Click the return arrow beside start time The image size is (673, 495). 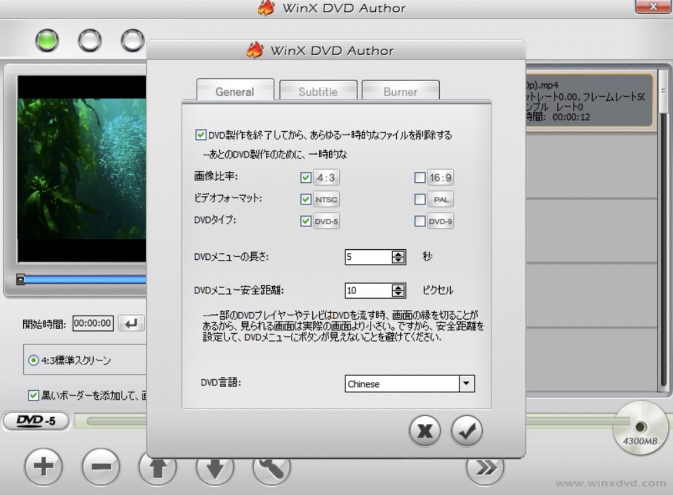tap(131, 323)
